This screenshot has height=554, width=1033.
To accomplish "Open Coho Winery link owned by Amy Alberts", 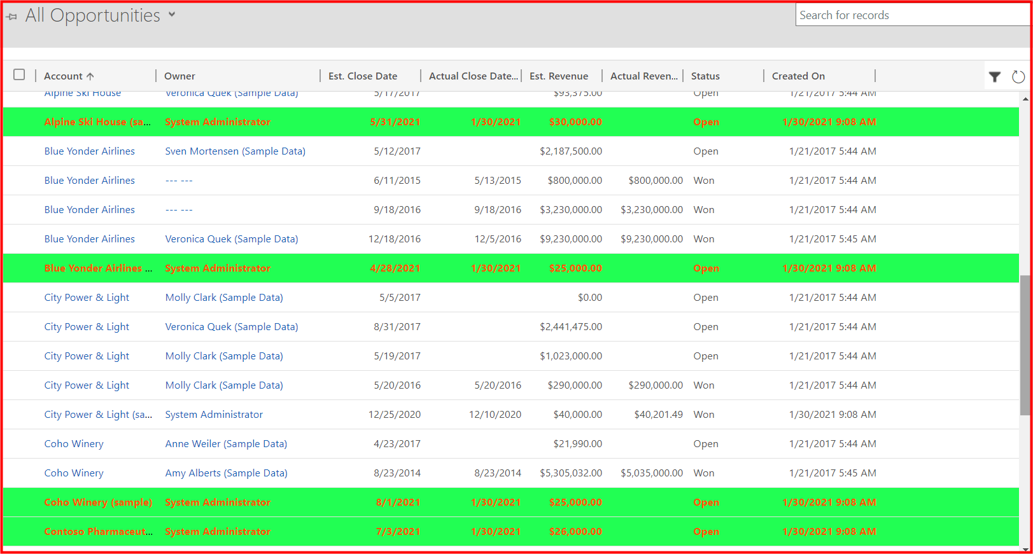I will tap(74, 473).
